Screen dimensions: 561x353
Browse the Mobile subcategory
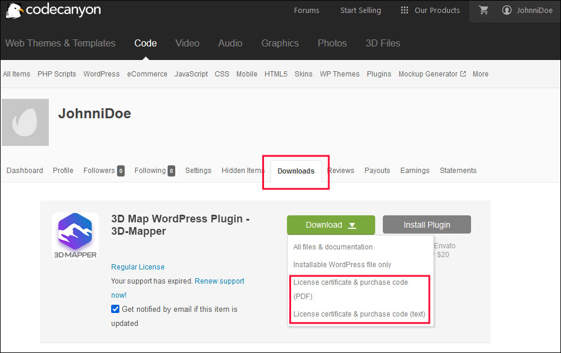(247, 74)
